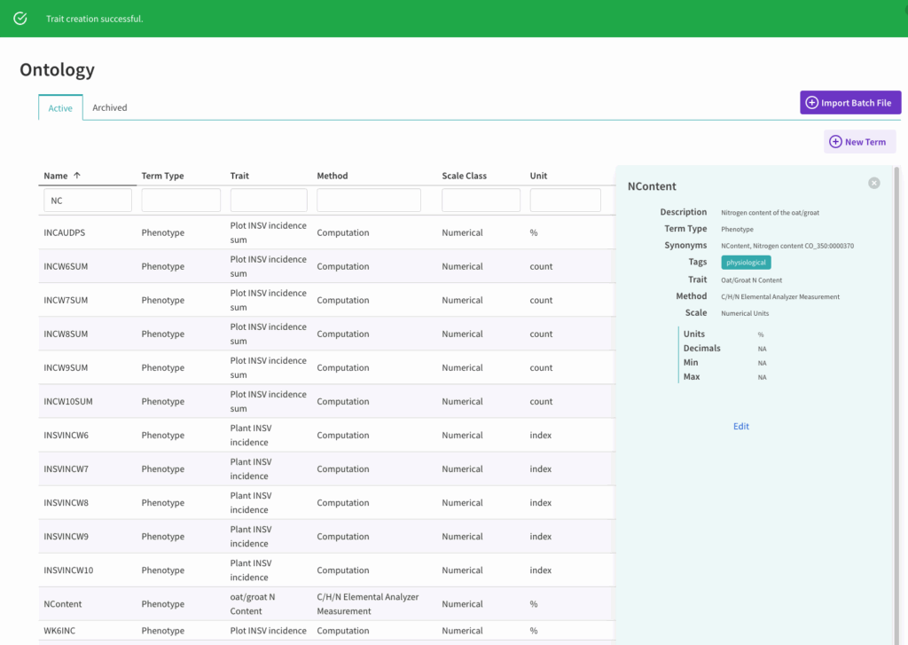Click the Import Batch File button
Image resolution: width=908 pixels, height=645 pixels.
[850, 103]
